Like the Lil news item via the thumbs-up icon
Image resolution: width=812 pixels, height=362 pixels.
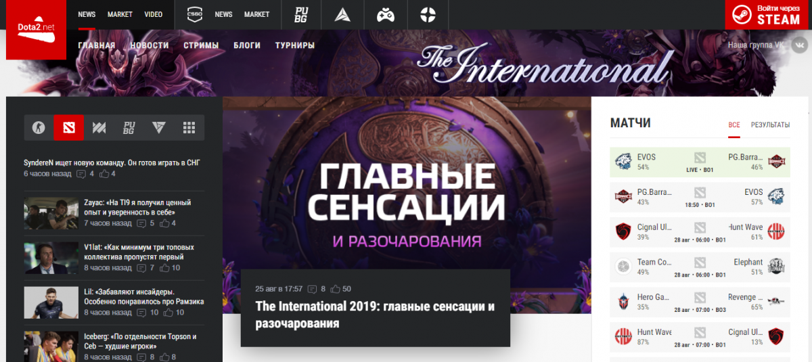coord(168,313)
